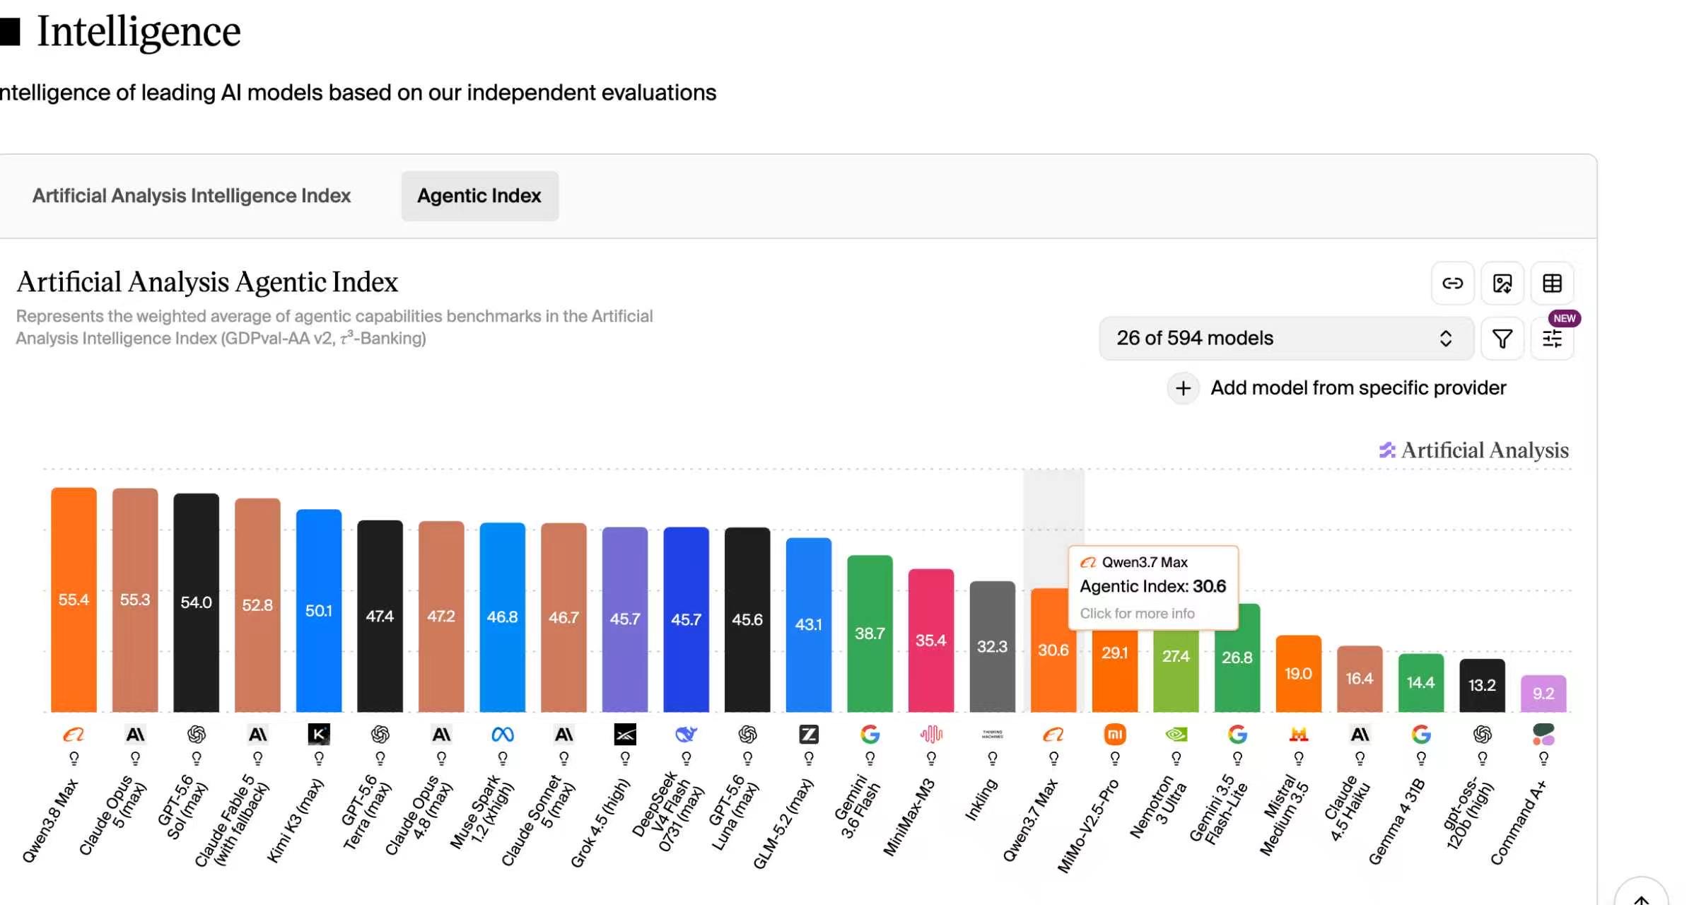Copy chart link via link icon

[x=1452, y=284]
